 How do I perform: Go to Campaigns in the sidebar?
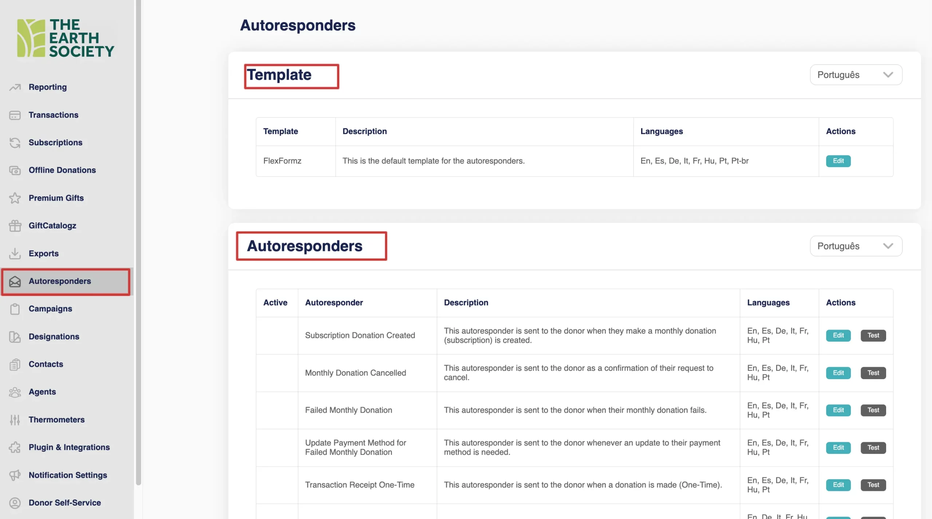[x=50, y=309]
